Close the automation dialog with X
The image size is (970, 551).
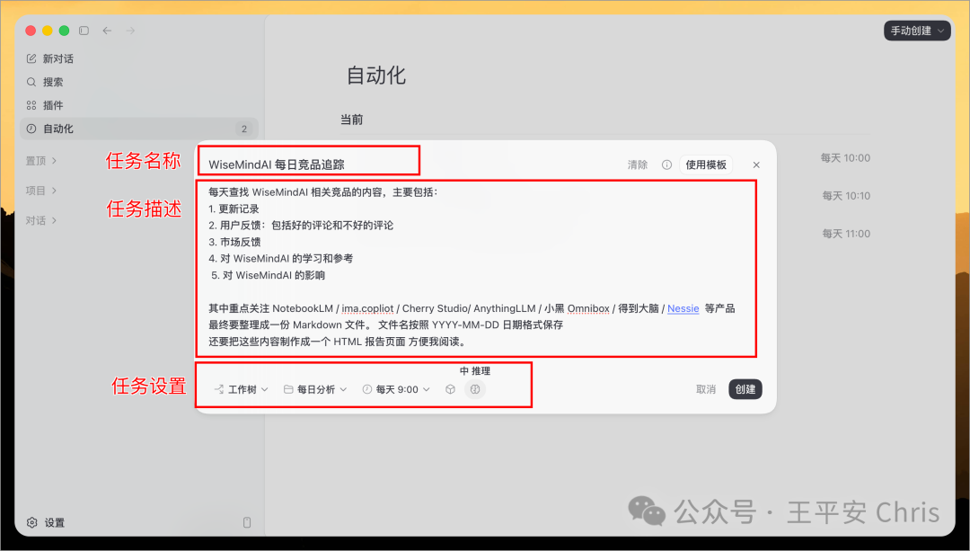tap(756, 164)
